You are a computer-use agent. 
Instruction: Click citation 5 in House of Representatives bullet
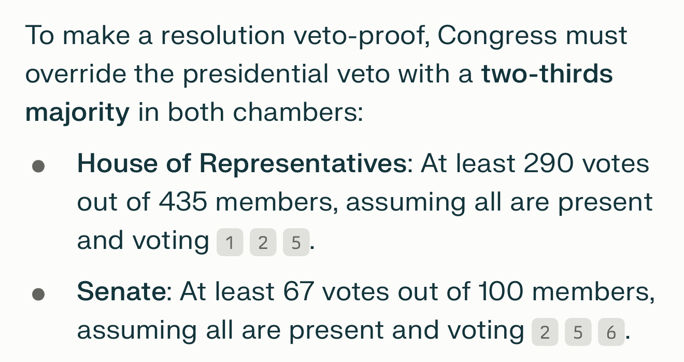click(x=296, y=242)
